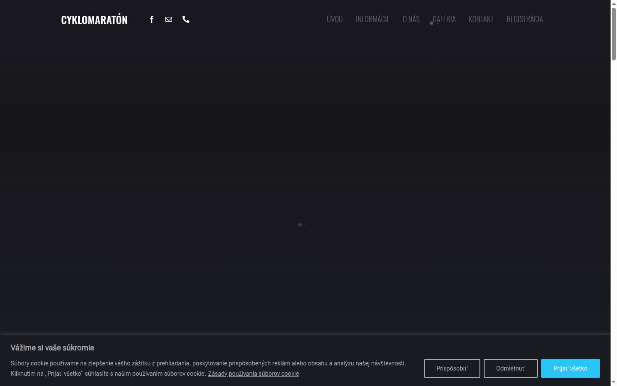Click the 'Vážime si vaše súkromie' heading
Image resolution: width=617 pixels, height=386 pixels.
52,348
